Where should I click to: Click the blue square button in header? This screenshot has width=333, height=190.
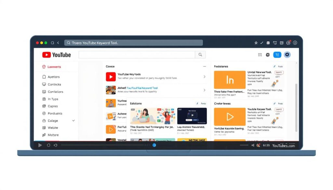[x=277, y=55]
